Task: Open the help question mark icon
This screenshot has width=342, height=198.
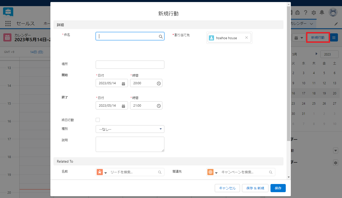Action: coord(306,12)
